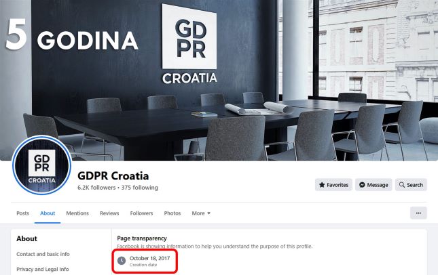438x275 pixels.
Task: Click the October 18, 2017 creation date
Action: click(x=149, y=258)
